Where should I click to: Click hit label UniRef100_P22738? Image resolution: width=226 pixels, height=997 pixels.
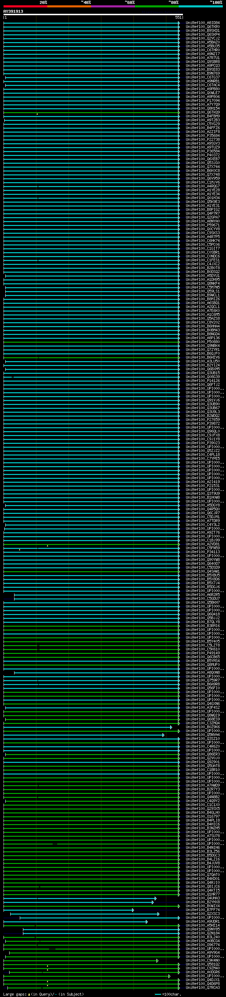coord(202,139)
